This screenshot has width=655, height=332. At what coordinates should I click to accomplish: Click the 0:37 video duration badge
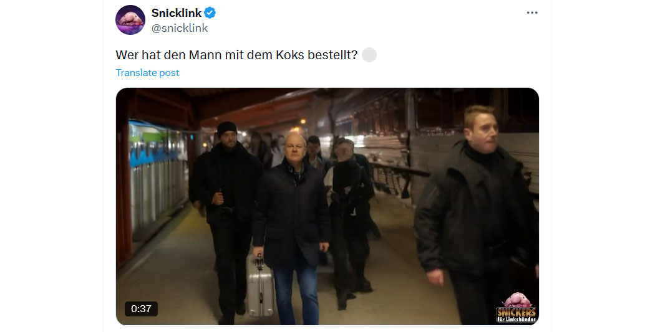coord(141,309)
